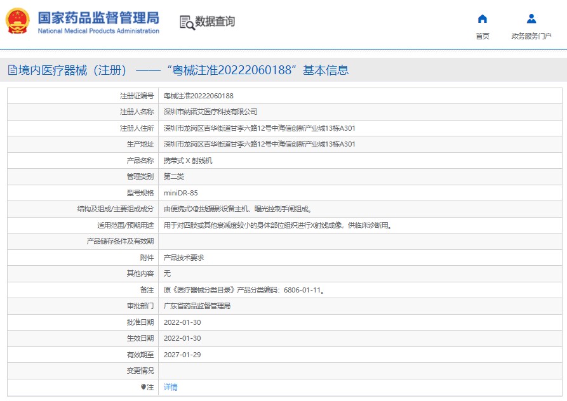
Task: Click the document icon before page title
Action: 13,70
